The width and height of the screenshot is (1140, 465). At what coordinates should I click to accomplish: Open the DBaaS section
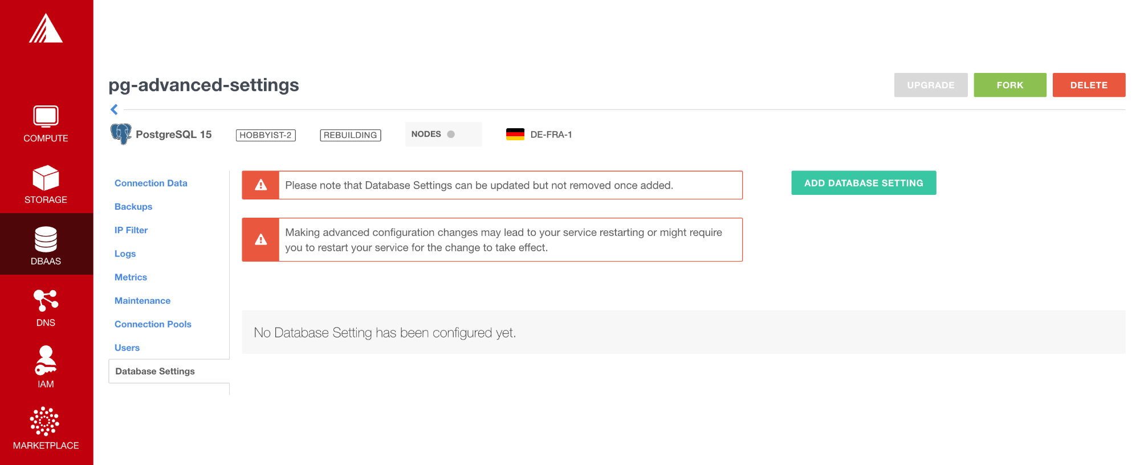46,245
